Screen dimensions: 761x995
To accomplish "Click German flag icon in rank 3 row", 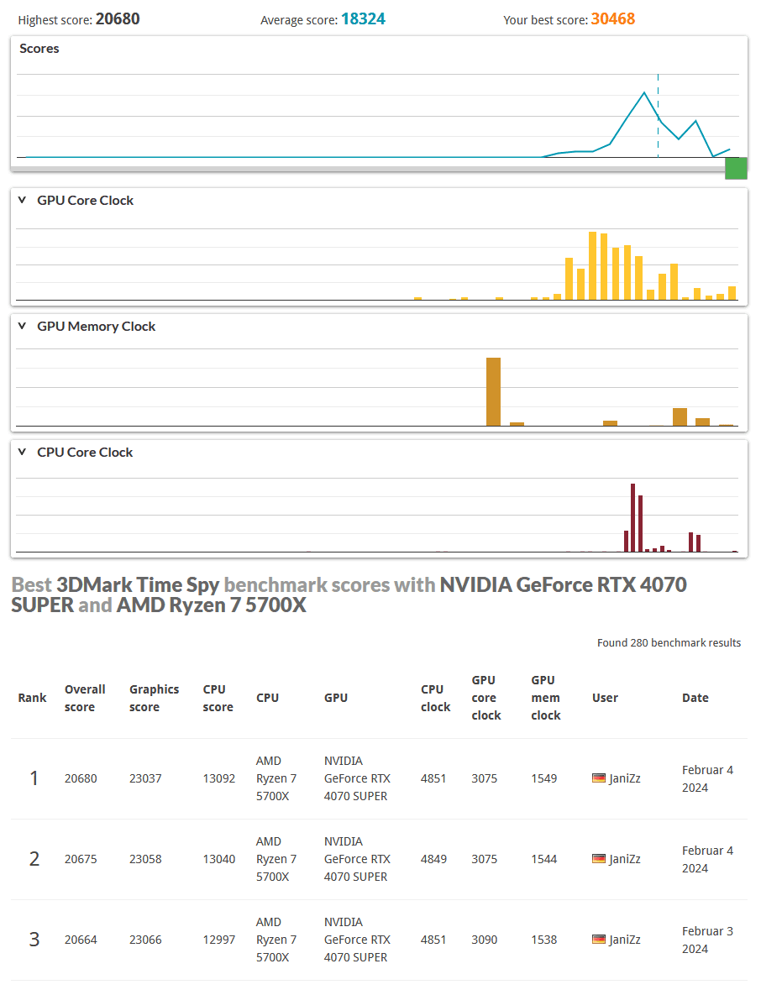I will pyautogui.click(x=599, y=939).
